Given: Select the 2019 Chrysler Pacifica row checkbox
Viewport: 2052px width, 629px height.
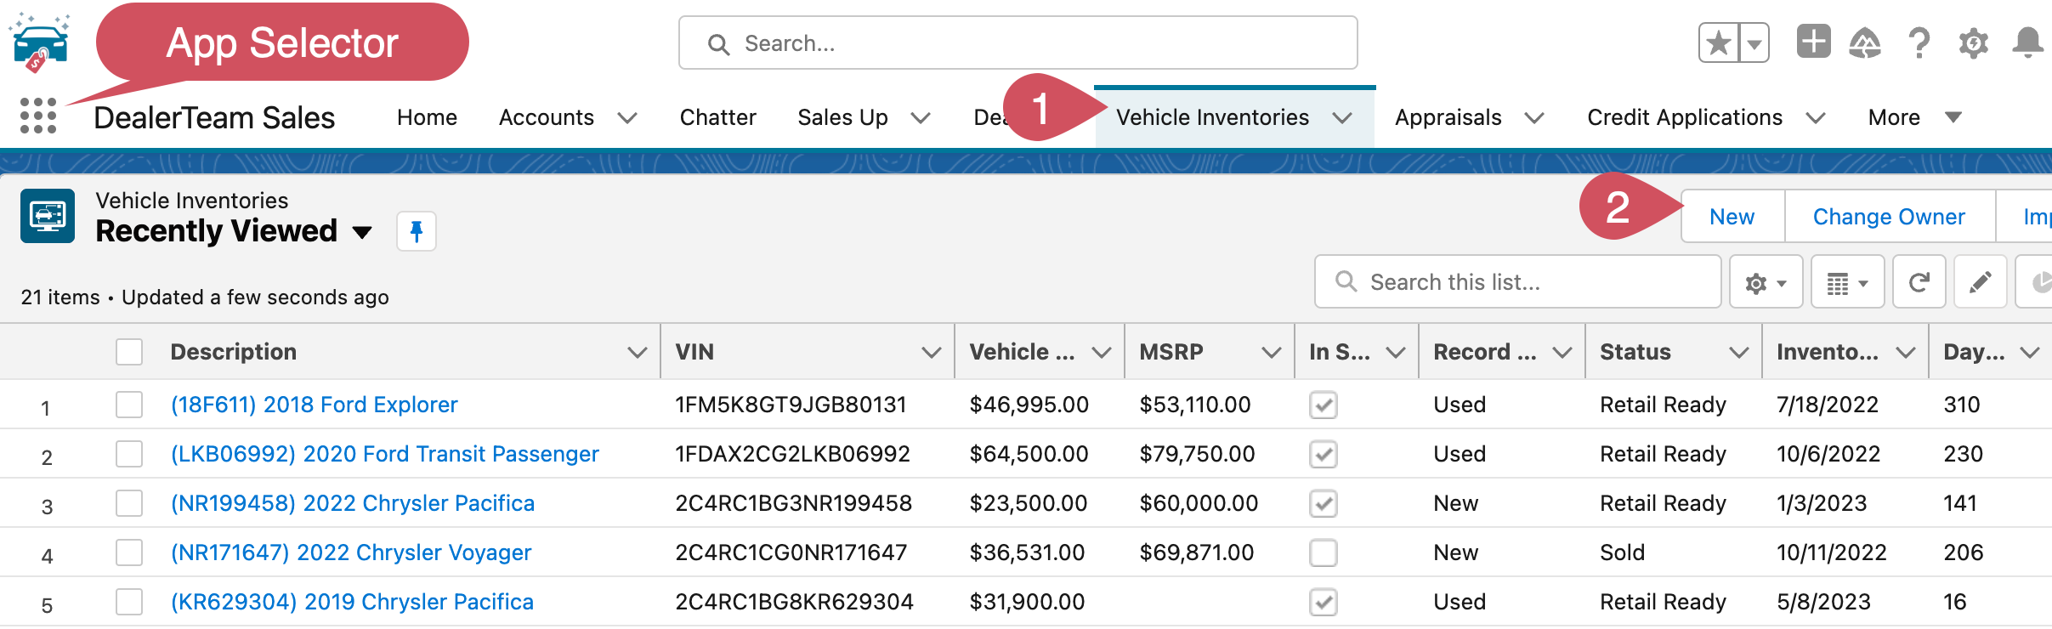Looking at the screenshot, I should (129, 602).
